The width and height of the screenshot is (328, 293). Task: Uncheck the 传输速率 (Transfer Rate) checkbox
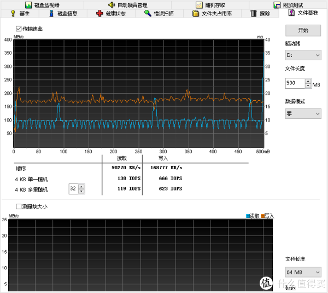pyautogui.click(x=19, y=28)
